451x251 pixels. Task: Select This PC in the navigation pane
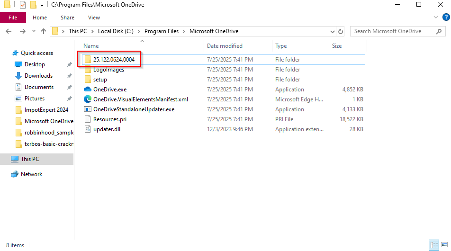tap(37, 159)
